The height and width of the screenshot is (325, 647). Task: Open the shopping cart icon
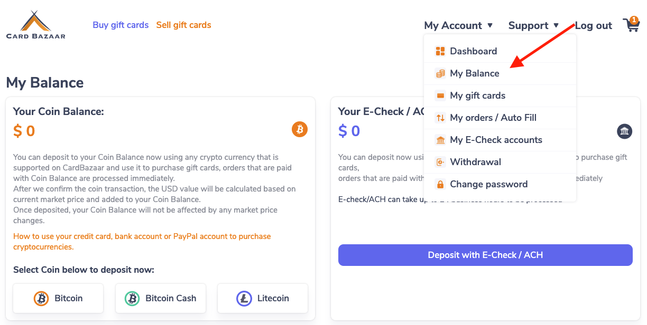click(631, 24)
